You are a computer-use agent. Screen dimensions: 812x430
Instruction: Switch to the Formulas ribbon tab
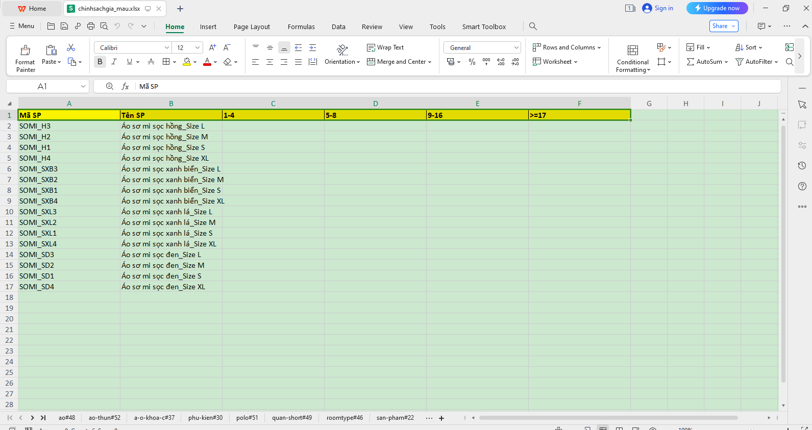coord(301,27)
